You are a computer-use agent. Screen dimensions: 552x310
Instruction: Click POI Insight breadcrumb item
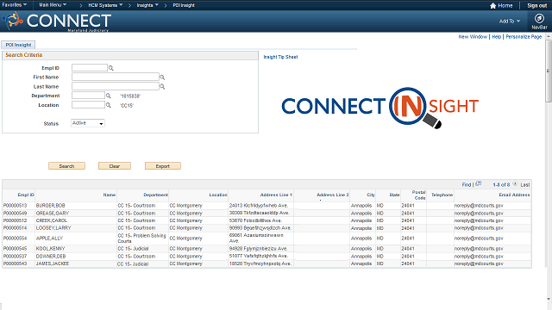[x=184, y=5]
